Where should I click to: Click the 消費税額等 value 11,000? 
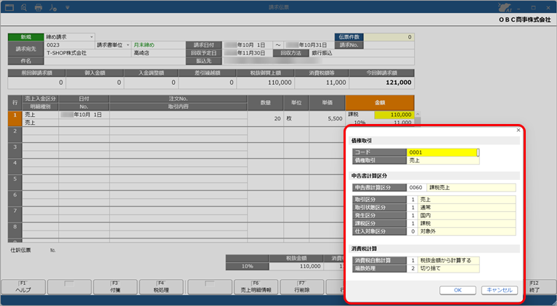pyautogui.click(x=322, y=83)
